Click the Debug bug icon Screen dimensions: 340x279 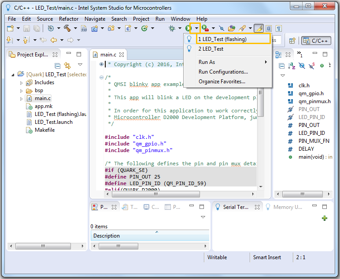coord(172,28)
